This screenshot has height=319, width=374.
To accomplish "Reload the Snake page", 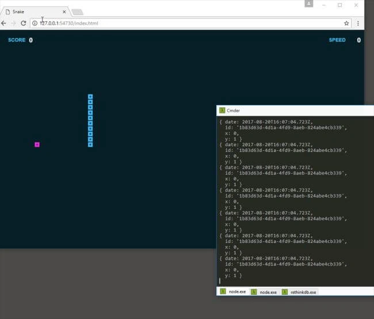I will 23,23.
